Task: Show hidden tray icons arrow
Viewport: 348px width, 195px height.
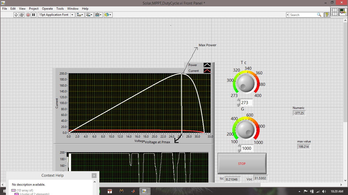Action: point(300,191)
